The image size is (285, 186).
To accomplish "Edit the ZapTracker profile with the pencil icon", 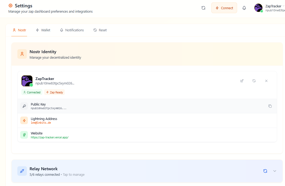I will [x=242, y=81].
